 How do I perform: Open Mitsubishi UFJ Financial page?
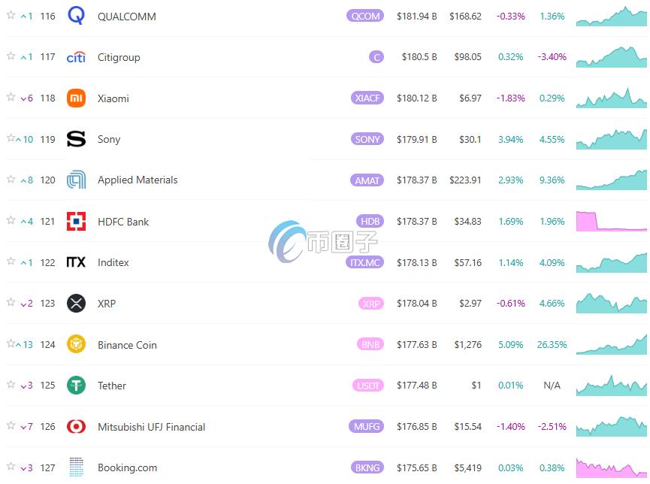151,427
